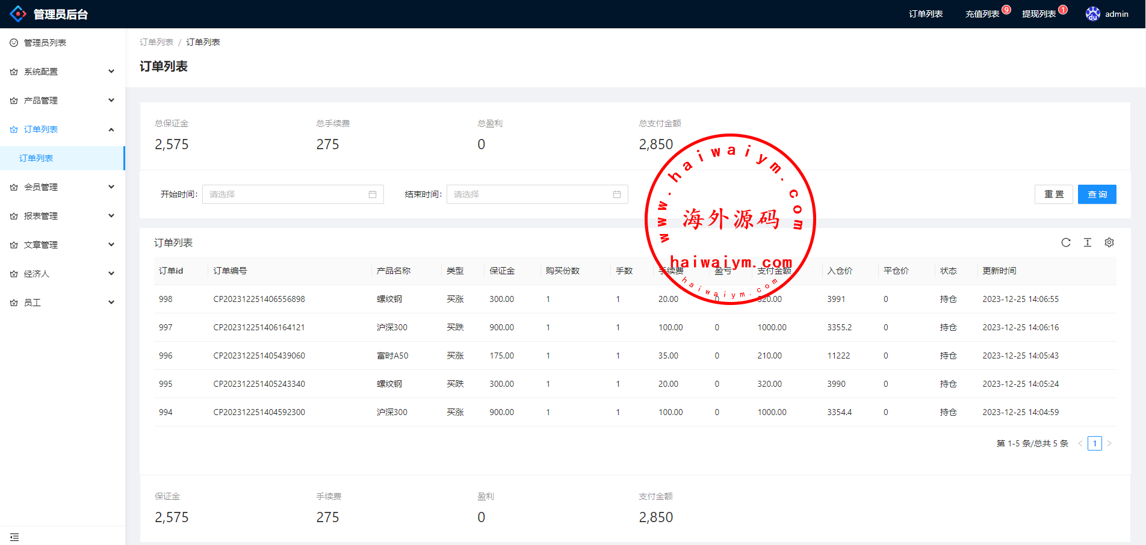Image resolution: width=1146 pixels, height=545 pixels.
Task: Open 提现列表 in top navigation
Action: (x=1039, y=14)
